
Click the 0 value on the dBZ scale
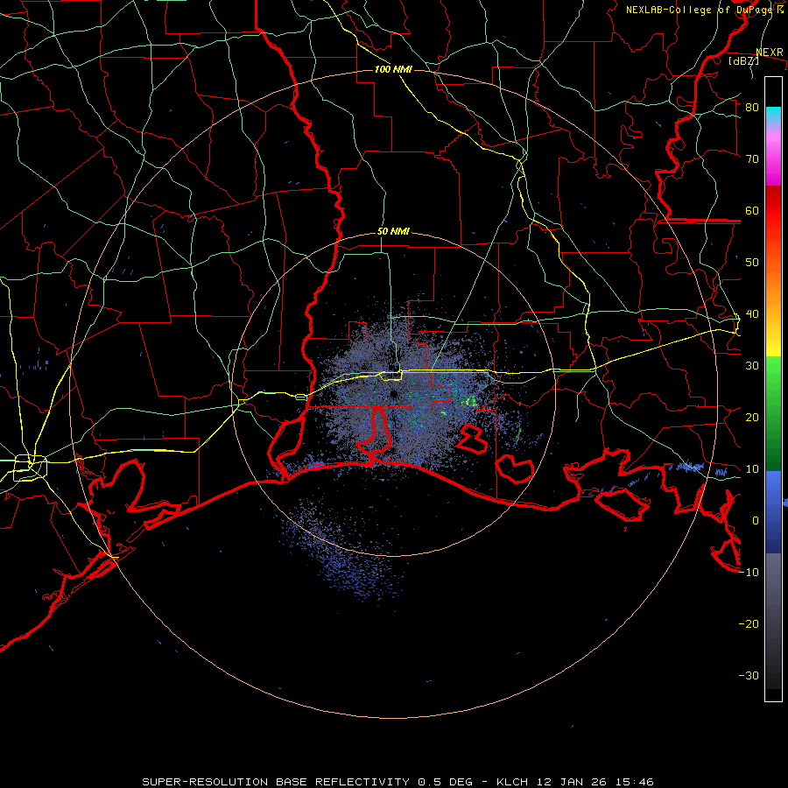[x=756, y=521]
